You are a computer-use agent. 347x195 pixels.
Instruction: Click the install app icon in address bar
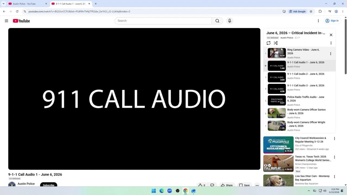click(x=284, y=11)
